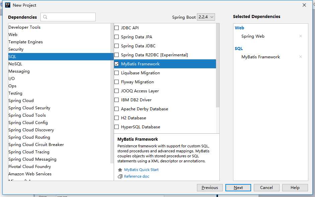Click the Web heading in selected dependencies
The image size is (315, 197).
tap(239, 28)
